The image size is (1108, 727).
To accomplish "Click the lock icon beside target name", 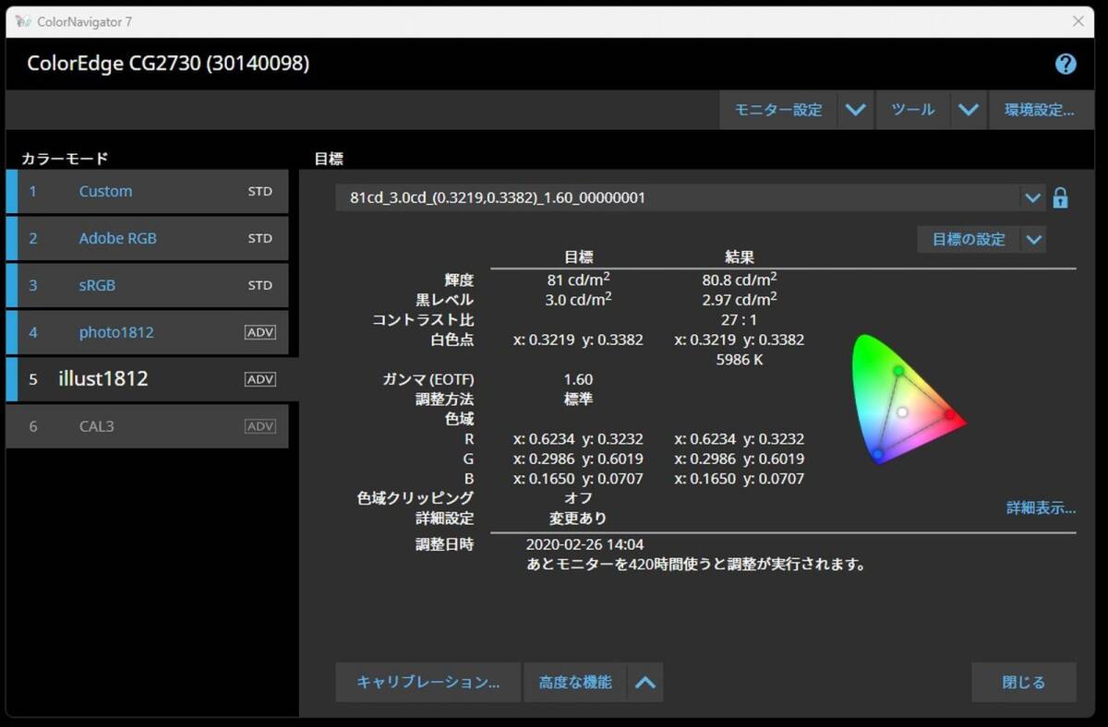I will 1061,197.
